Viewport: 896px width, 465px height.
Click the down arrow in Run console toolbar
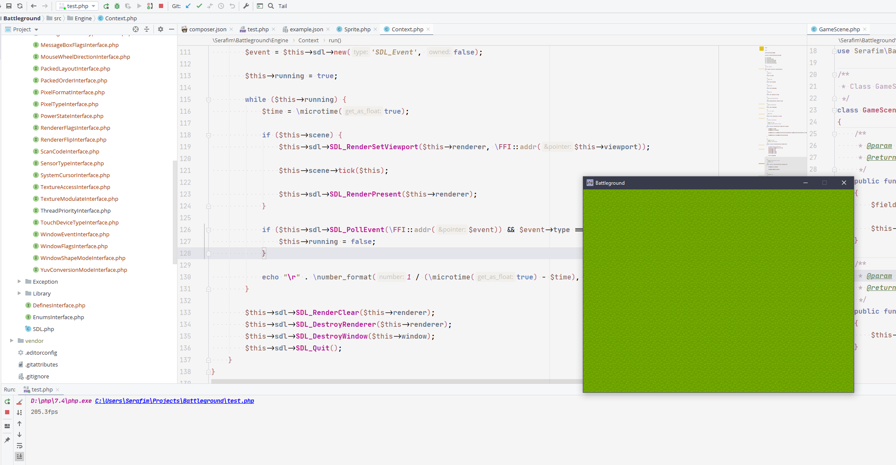tap(19, 435)
